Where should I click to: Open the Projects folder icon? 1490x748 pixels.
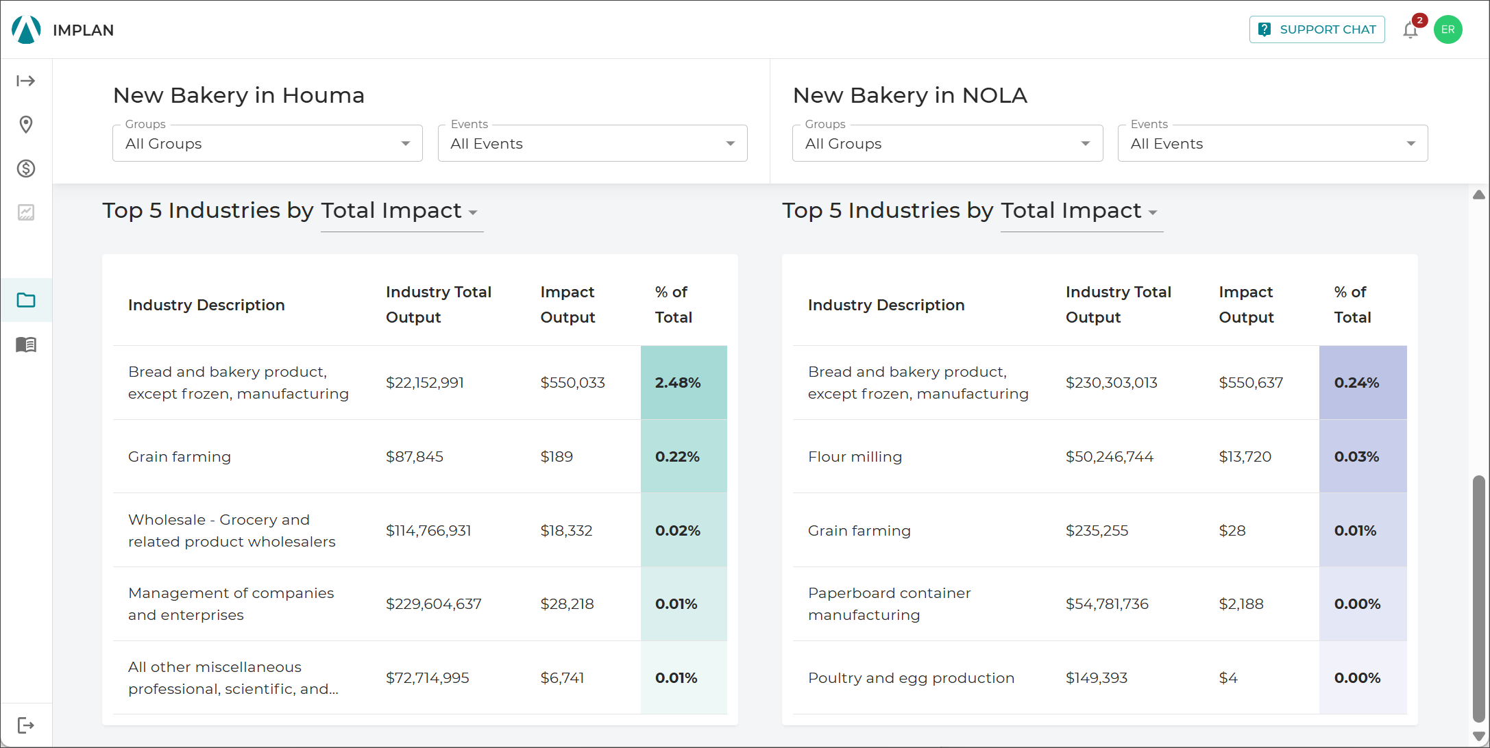26,300
